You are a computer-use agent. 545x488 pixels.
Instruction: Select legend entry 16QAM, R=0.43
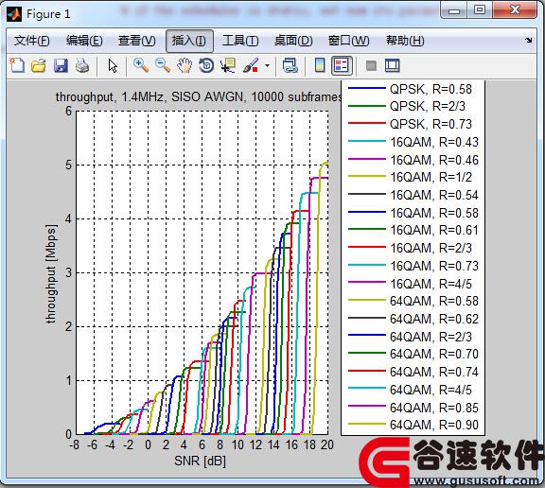(x=413, y=142)
